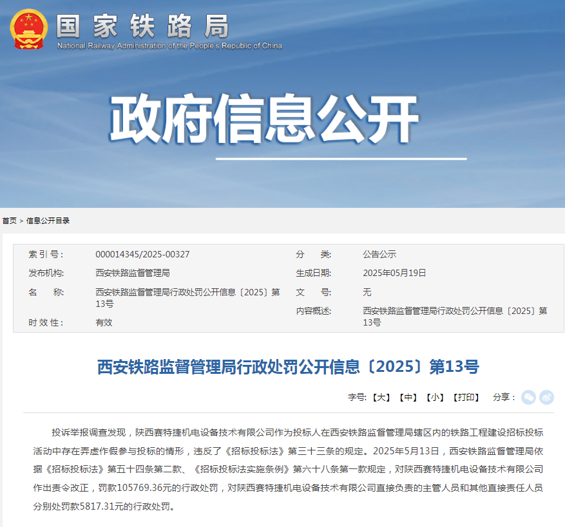This screenshot has width=565, height=527.
Task: Click the article headline 行政处罚公开信息〔2025〕第13号
Action: click(288, 367)
